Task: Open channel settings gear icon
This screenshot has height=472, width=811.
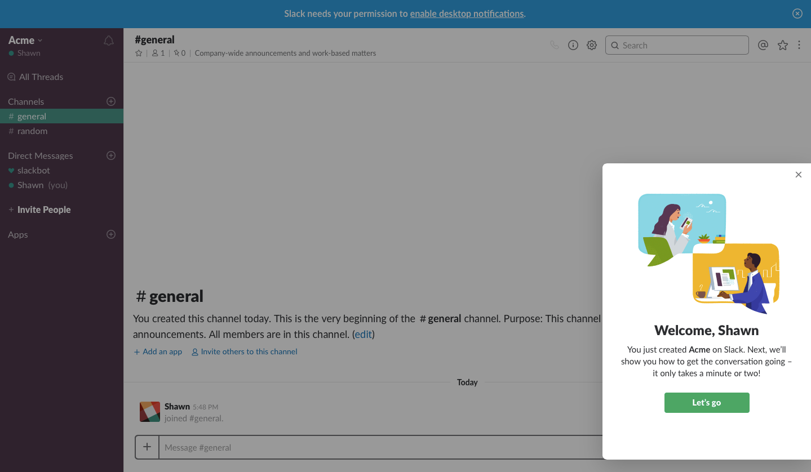Action: [592, 45]
